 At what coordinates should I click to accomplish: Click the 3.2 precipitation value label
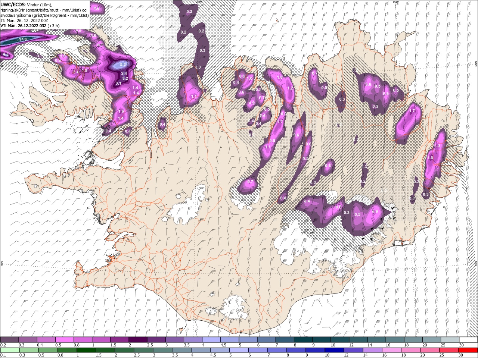tap(125, 78)
